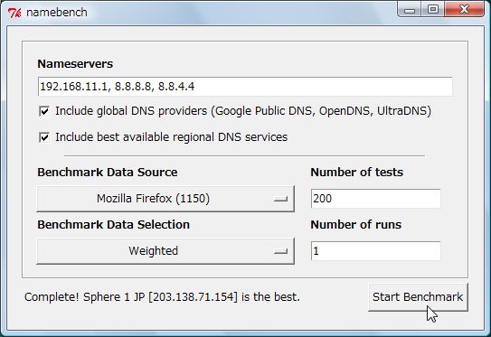Close the namebench window
Viewport: 491px width, 337px height.
tap(465, 10)
